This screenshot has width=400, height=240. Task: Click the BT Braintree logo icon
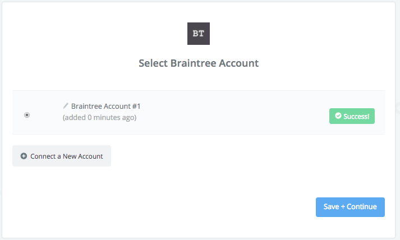click(199, 34)
